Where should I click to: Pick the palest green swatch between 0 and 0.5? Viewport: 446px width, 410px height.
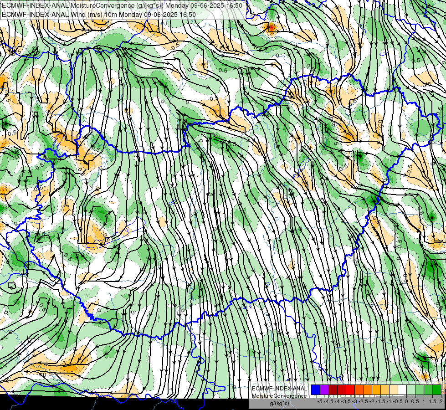(x=411, y=389)
